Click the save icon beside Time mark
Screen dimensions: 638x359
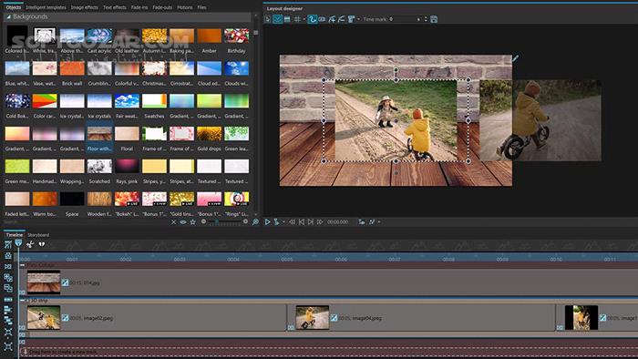pyautogui.click(x=434, y=19)
